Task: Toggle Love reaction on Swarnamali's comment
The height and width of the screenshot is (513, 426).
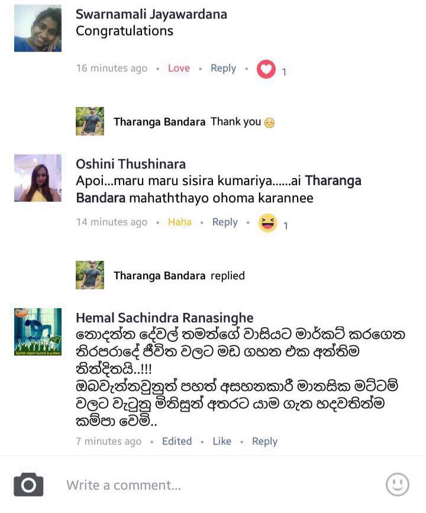Action: 179,68
